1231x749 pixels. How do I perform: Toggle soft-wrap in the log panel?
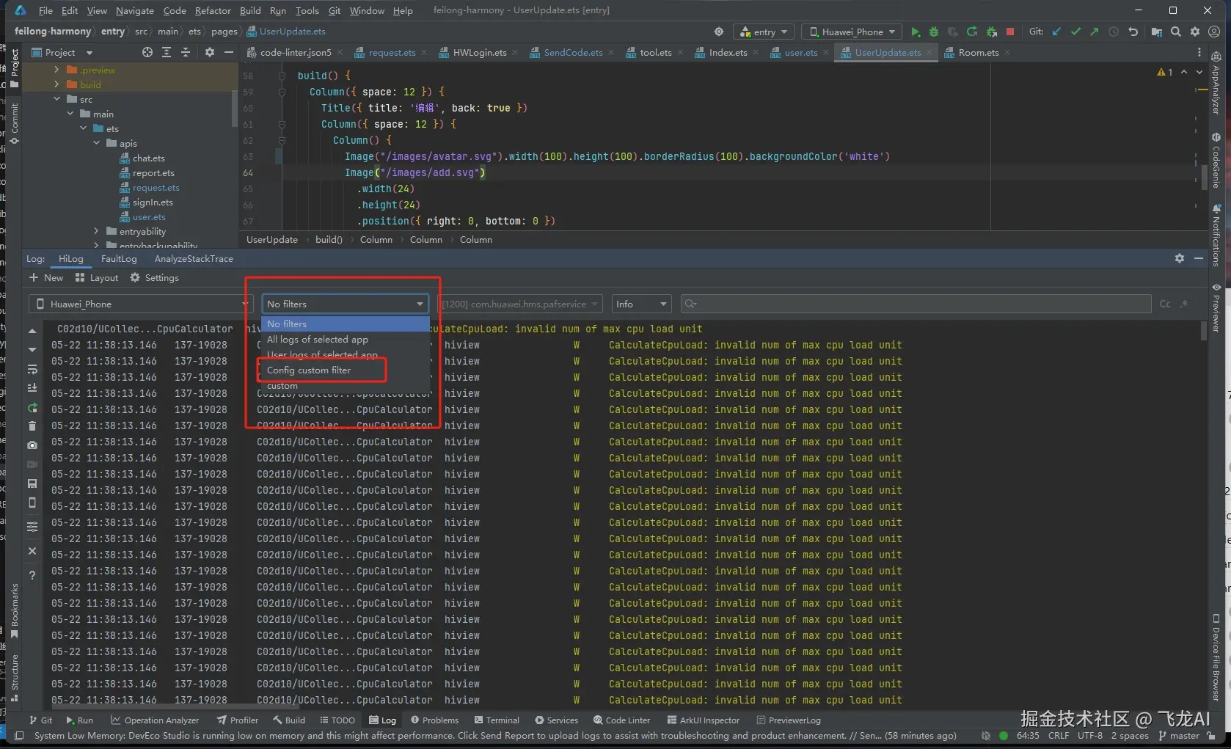click(x=32, y=369)
